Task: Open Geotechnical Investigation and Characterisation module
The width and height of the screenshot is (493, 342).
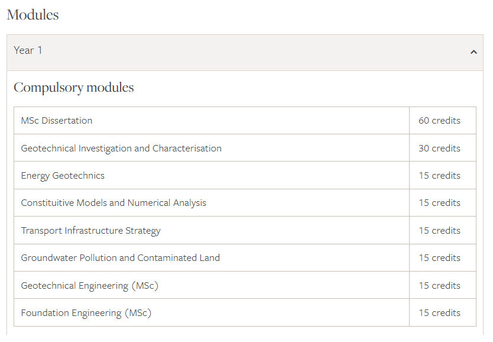Action: pyautogui.click(x=121, y=149)
